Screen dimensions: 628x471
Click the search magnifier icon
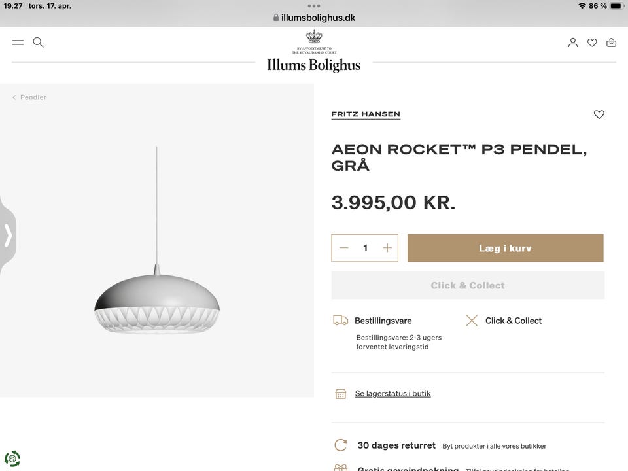pyautogui.click(x=39, y=43)
